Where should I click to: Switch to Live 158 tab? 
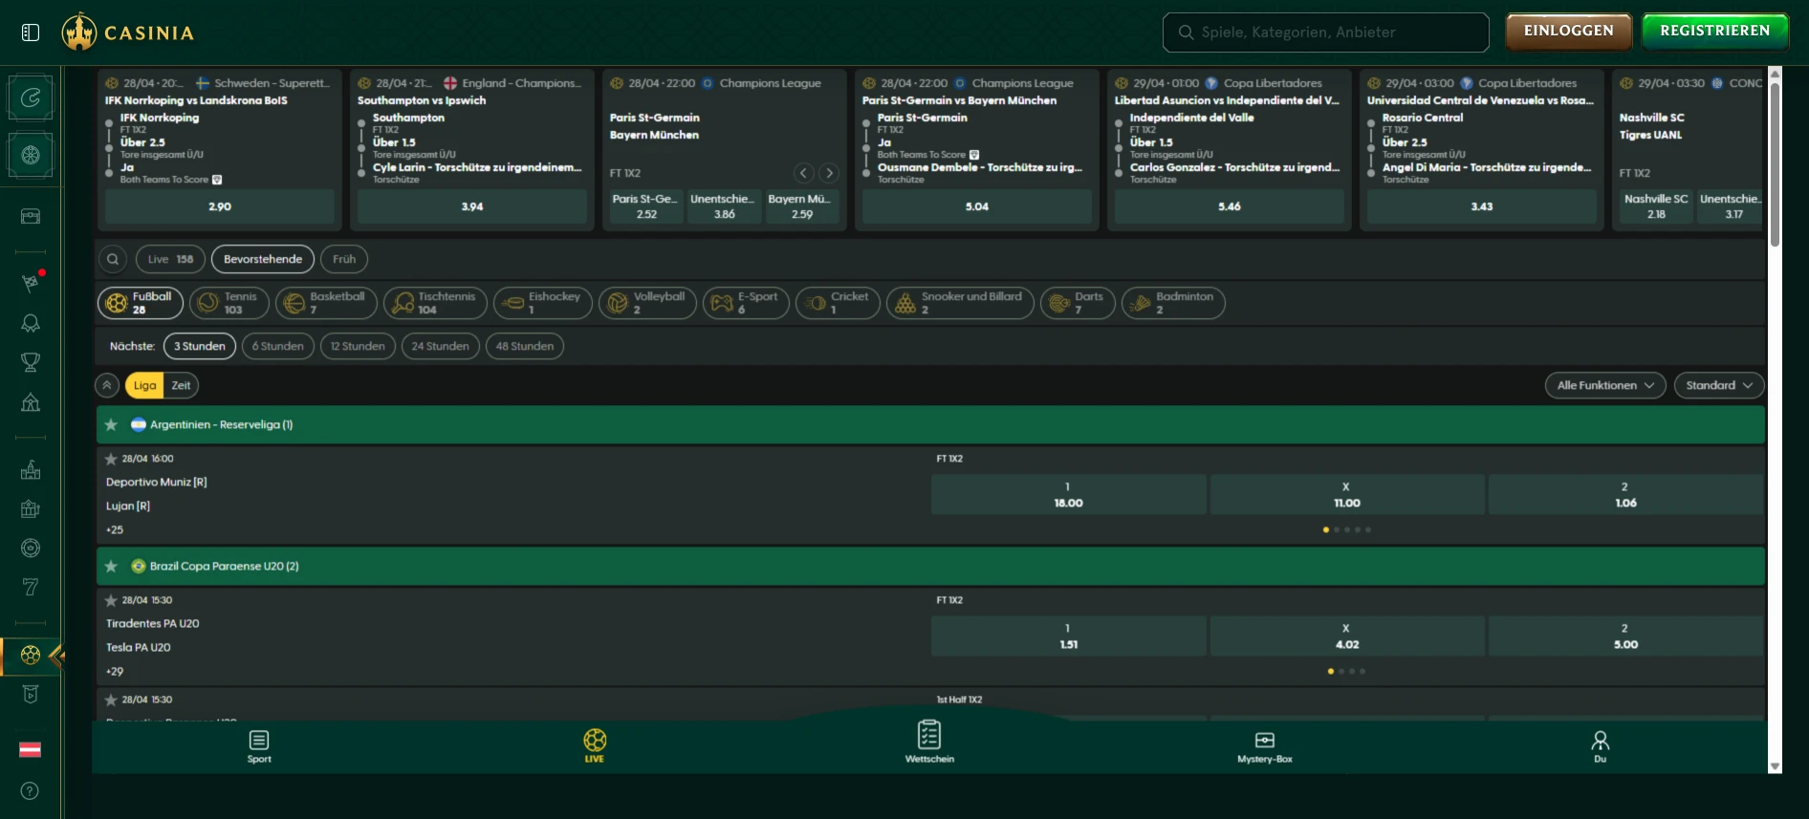[x=170, y=259]
